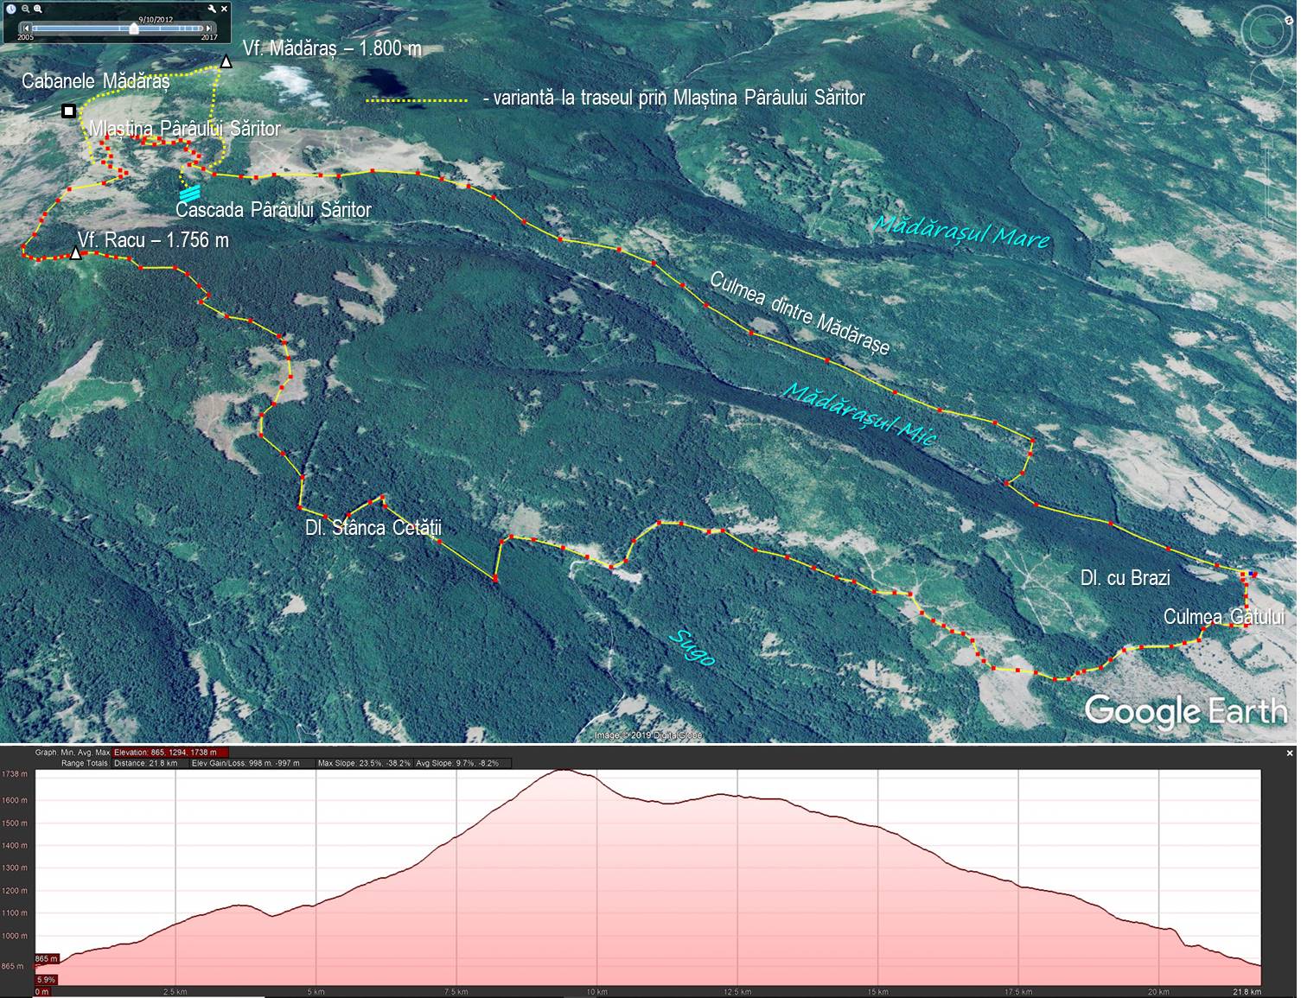Close the historical imagery time slider
The width and height of the screenshot is (1301, 998).
point(225,9)
